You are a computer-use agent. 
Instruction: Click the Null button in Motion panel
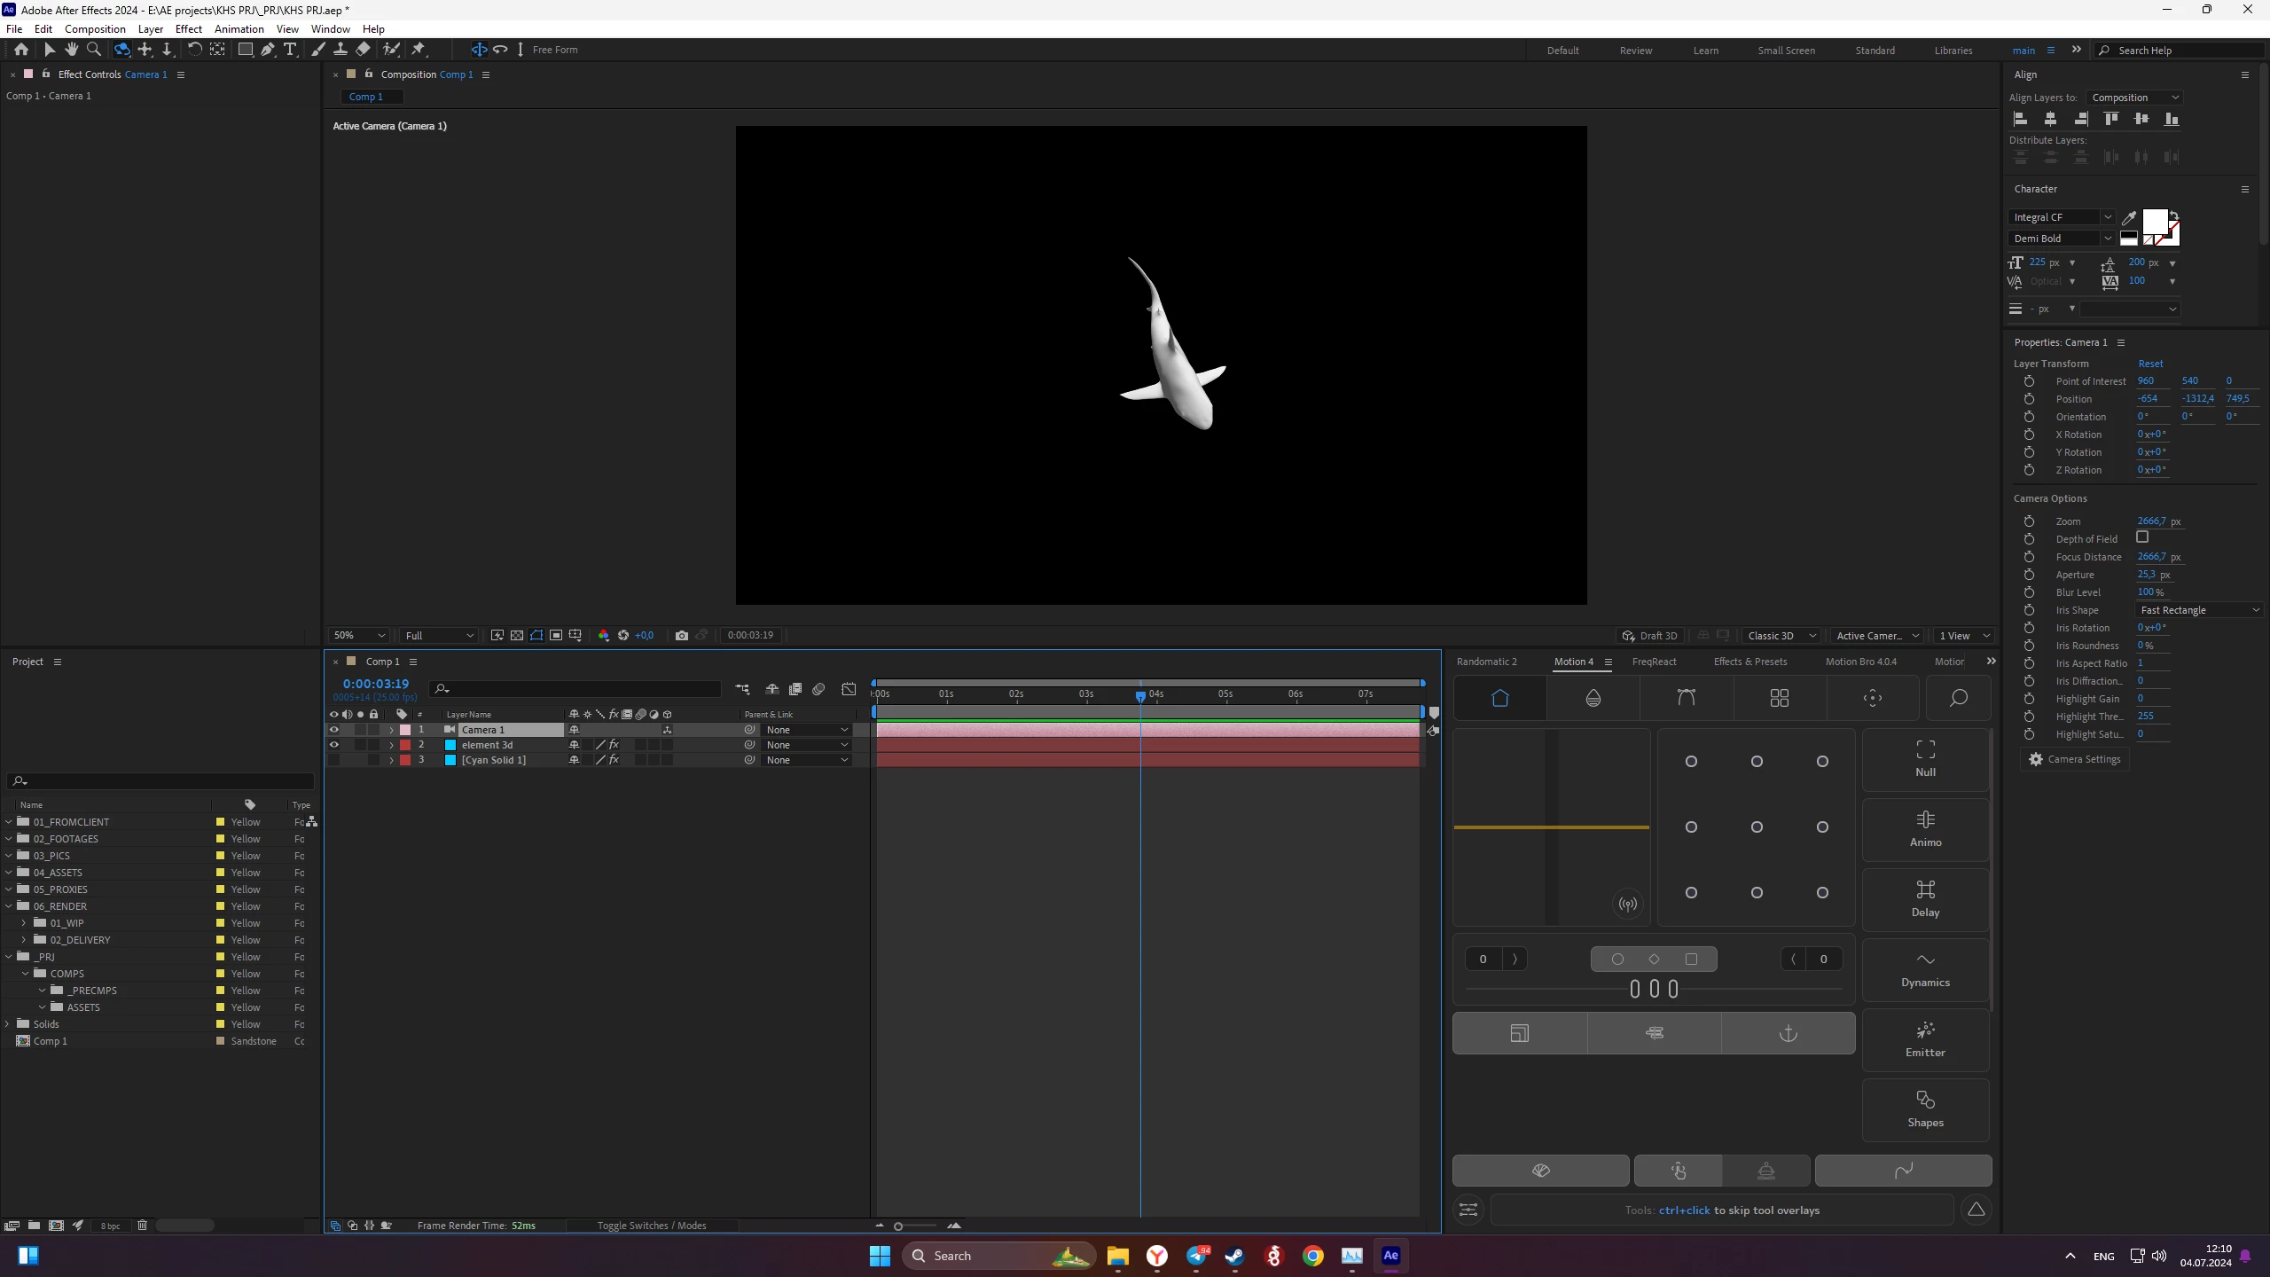(1925, 758)
